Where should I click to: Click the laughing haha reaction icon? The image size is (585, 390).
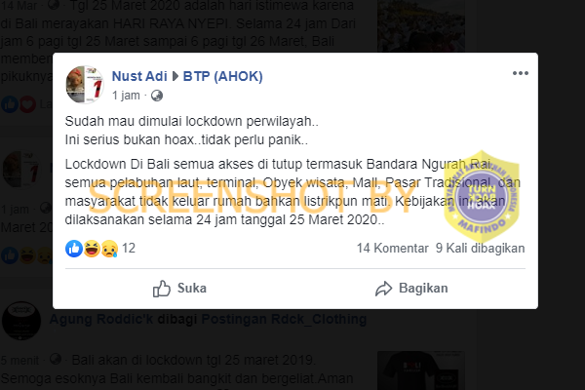(92, 249)
